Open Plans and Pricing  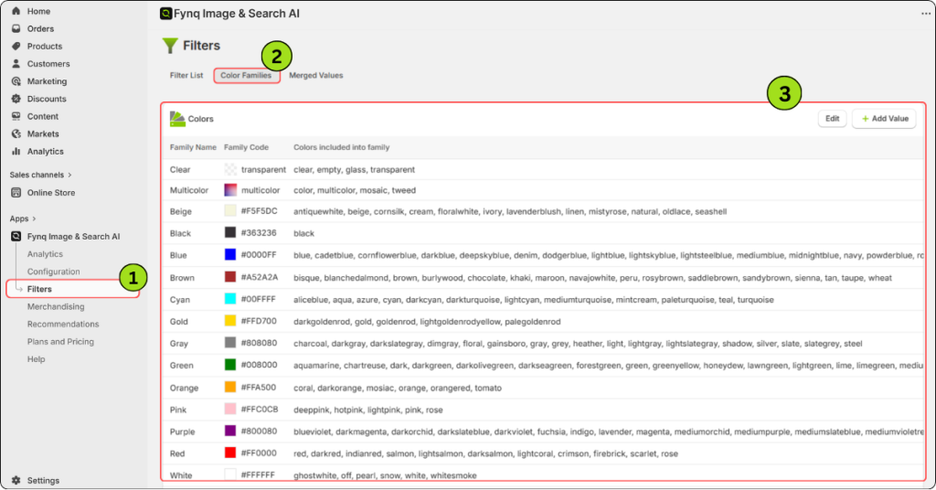tap(60, 341)
